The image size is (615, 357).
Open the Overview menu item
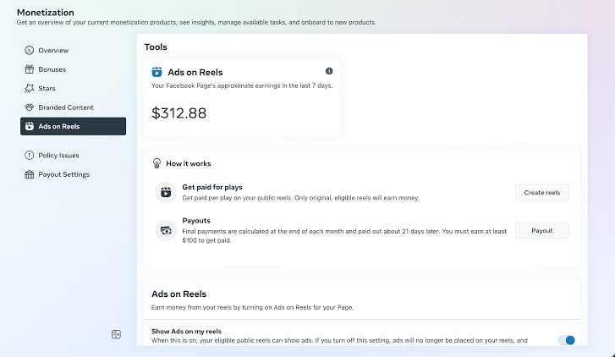pos(53,51)
